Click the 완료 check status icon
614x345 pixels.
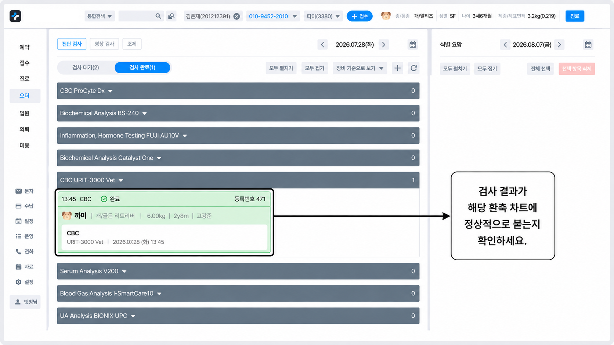(x=104, y=199)
